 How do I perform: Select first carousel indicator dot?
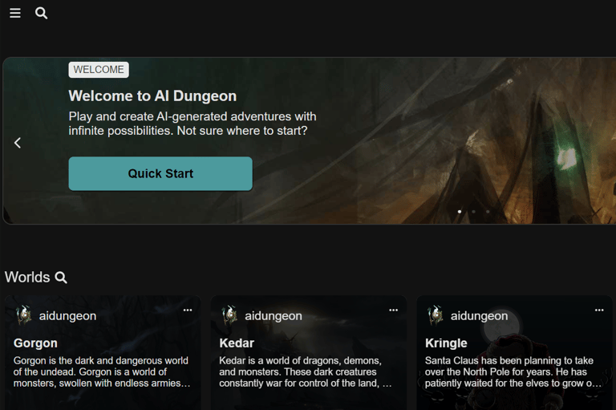tap(460, 212)
